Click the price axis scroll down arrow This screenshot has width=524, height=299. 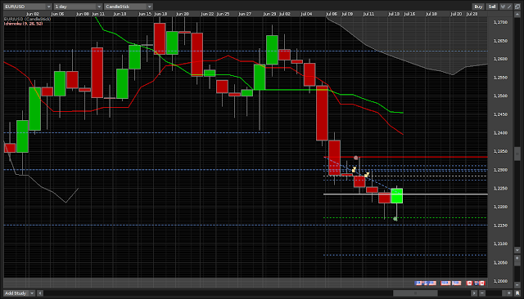[517, 250]
